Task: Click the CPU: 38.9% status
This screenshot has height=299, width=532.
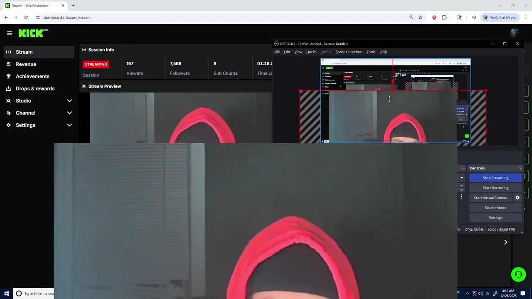Action: (x=474, y=230)
